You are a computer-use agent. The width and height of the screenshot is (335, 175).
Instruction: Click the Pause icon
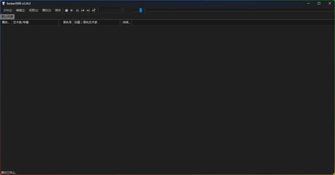tap(77, 10)
